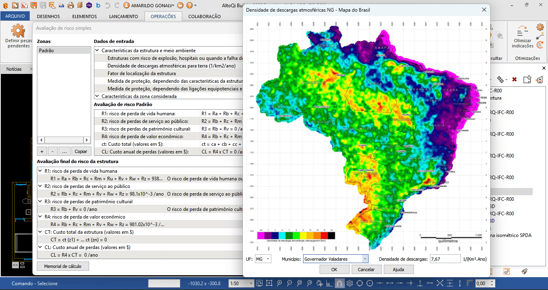548x290 pixels.
Task: Click the Memorial de cálculo button
Action: 63,266
